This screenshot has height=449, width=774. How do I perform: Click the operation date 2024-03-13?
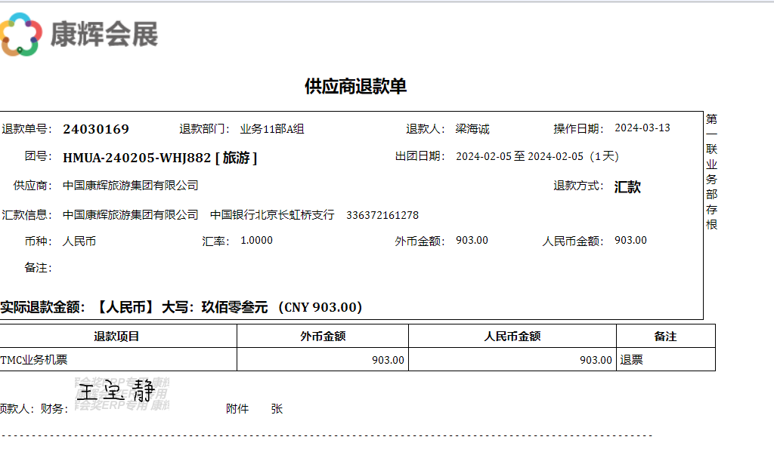(642, 128)
